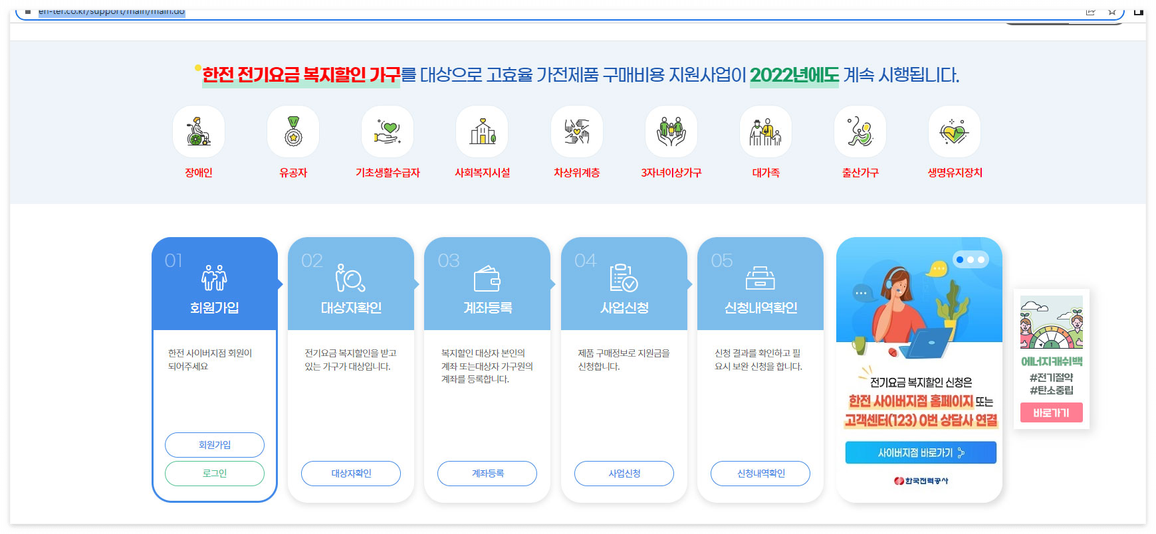Click the 사회복지시설 building icon
The height and width of the screenshot is (534, 1156).
pos(482,132)
